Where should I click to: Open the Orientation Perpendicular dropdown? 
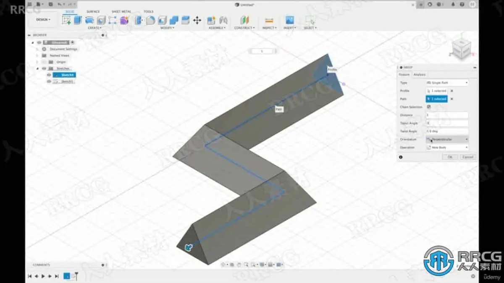pyautogui.click(x=447, y=139)
